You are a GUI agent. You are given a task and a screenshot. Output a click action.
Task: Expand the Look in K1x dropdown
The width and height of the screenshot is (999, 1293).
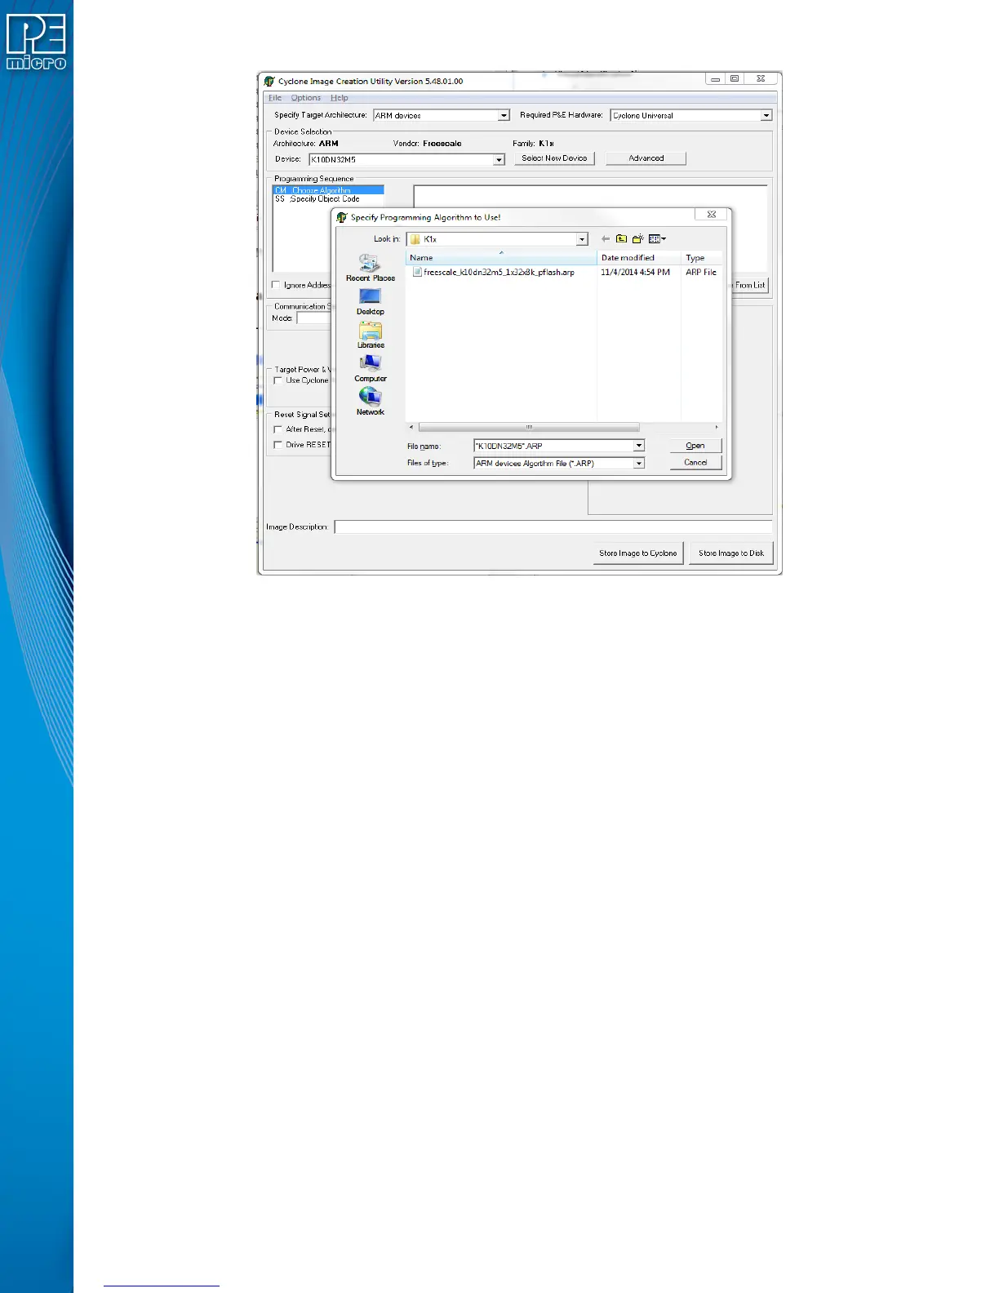(582, 239)
